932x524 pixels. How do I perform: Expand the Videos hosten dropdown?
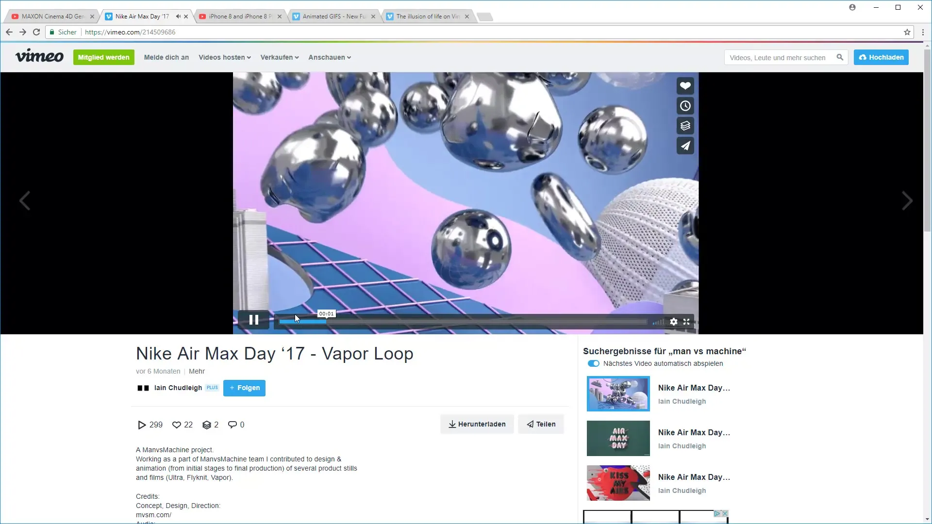(x=225, y=57)
